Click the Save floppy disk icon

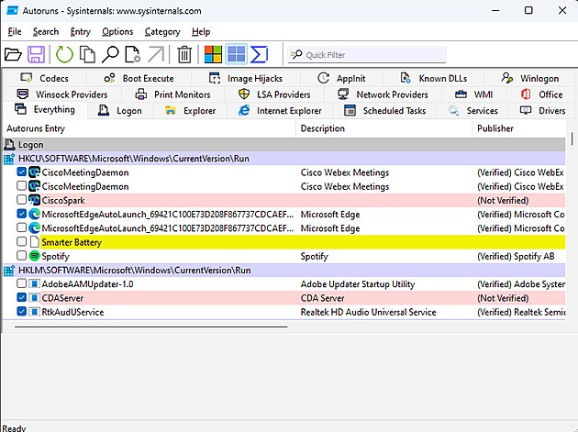click(x=36, y=54)
